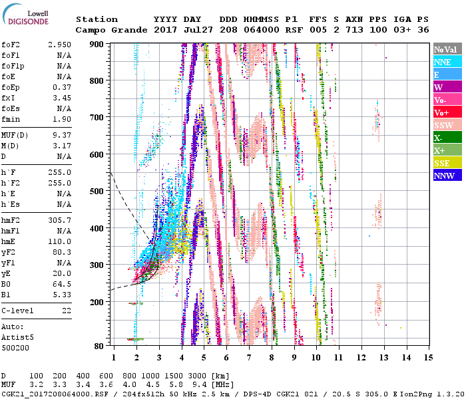Select the NNE cyan legend swatch

447,62
